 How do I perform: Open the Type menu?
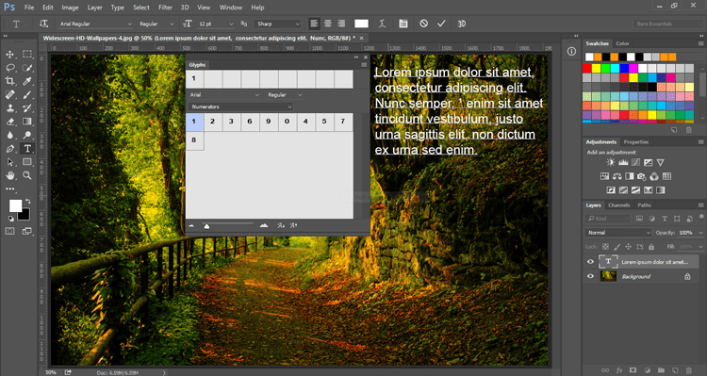117,8
